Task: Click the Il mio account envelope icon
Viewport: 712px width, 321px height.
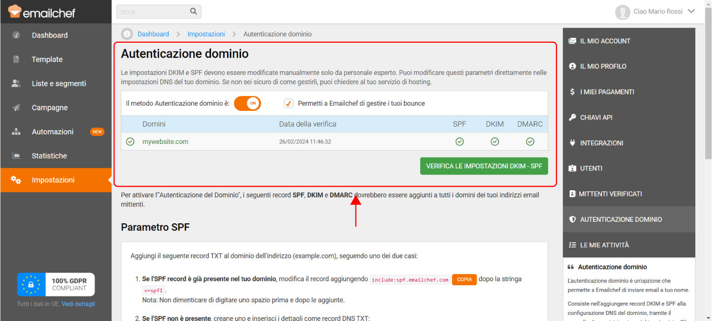Action: coord(573,41)
